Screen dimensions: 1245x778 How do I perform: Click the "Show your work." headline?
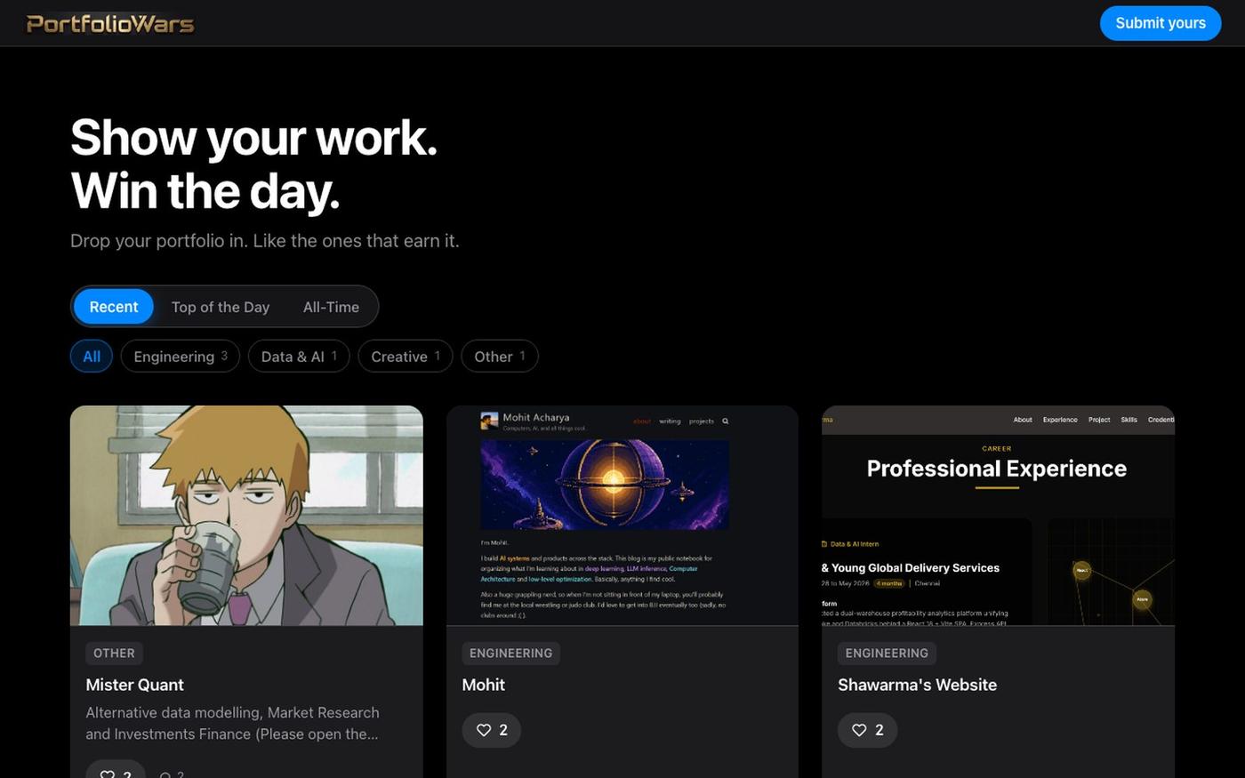(x=254, y=138)
